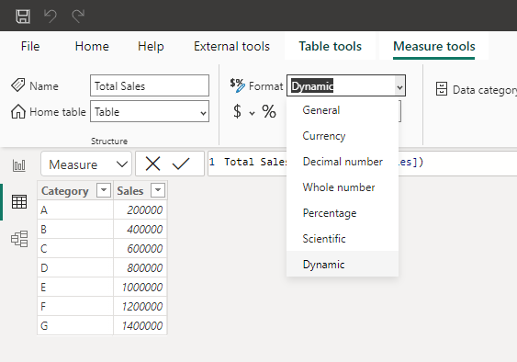
Task: Click the 1400000 sales cell
Action: [140, 325]
